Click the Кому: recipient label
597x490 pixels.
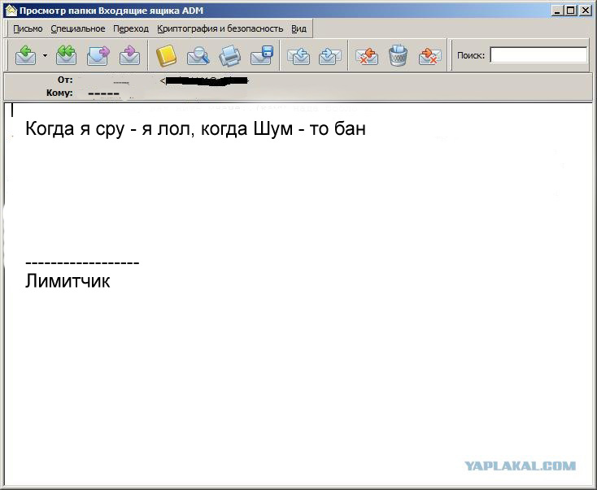[x=59, y=93]
